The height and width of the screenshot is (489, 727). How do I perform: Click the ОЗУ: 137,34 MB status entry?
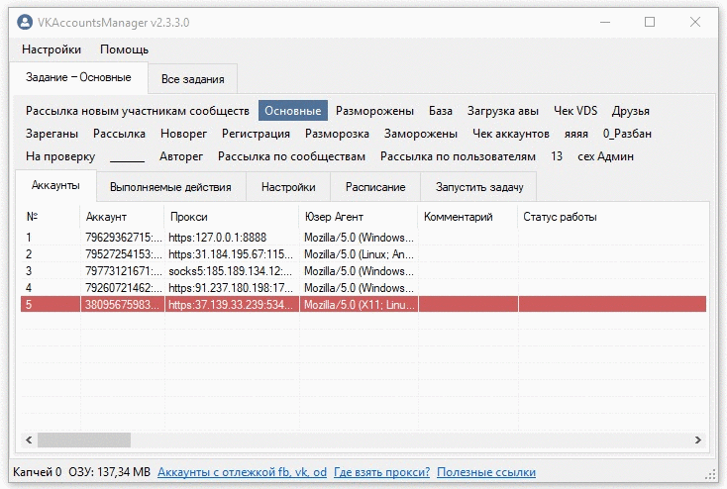tap(109, 472)
